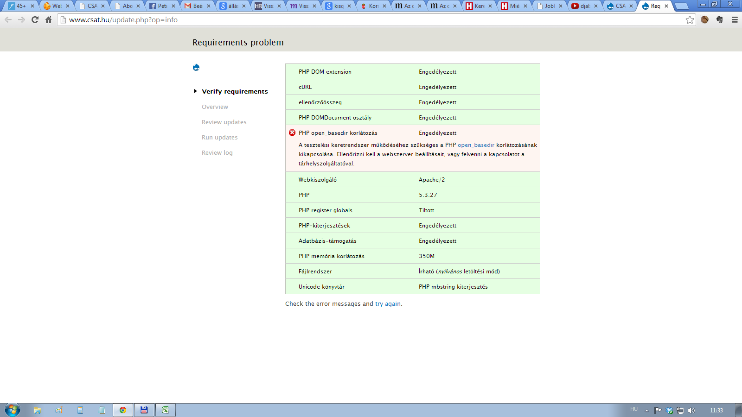Open a new tab button
This screenshot has height=417, width=742.
[x=681, y=6]
